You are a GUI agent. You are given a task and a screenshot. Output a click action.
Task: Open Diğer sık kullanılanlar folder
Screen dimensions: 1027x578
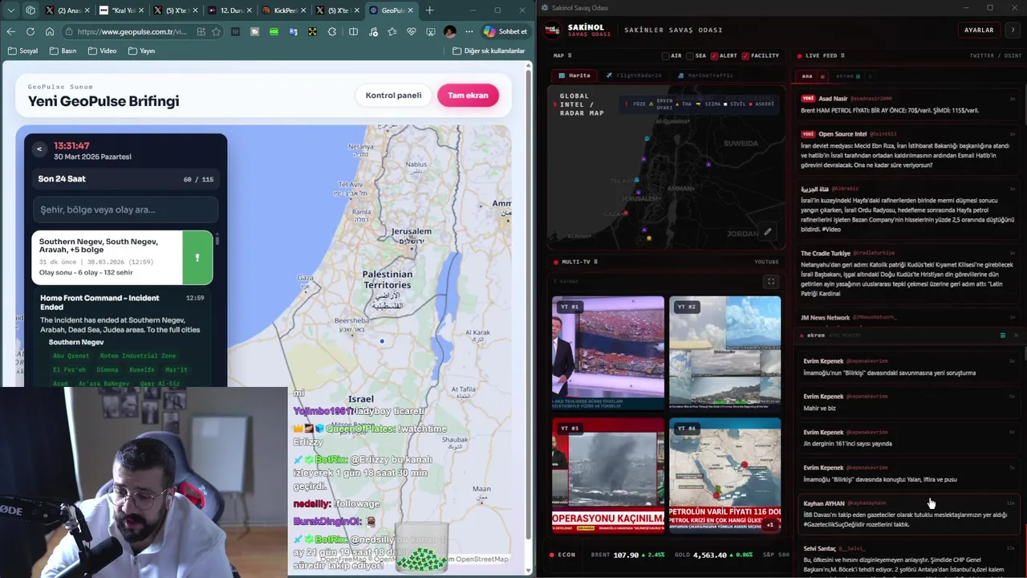point(489,51)
